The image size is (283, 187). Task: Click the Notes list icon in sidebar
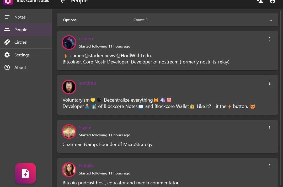pos(7,17)
